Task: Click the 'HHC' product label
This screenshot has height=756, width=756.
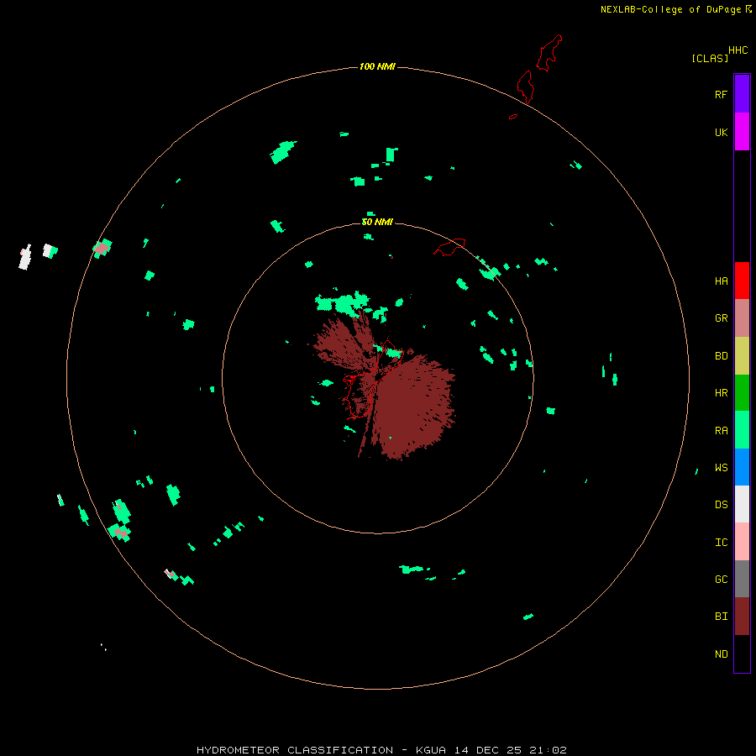Action: point(738,50)
